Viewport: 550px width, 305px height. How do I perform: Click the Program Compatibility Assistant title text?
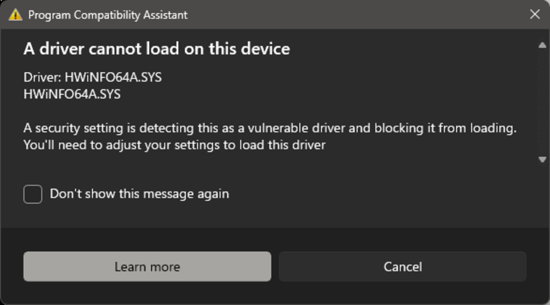click(x=107, y=15)
